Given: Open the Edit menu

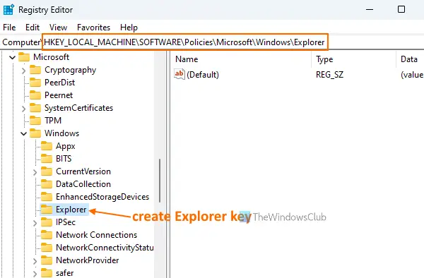Looking at the screenshot, I should (x=33, y=28).
